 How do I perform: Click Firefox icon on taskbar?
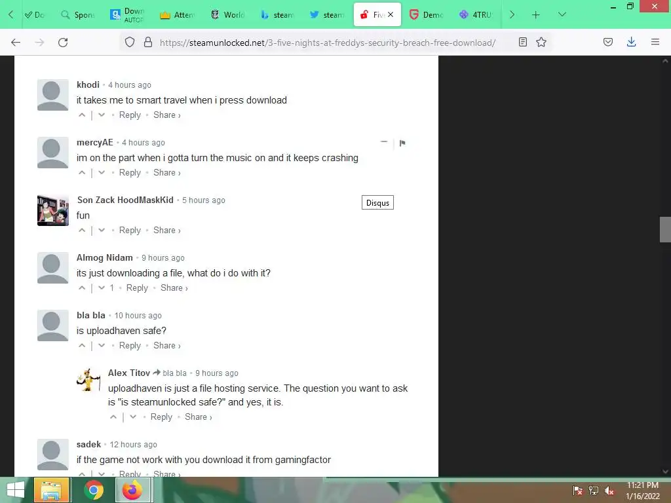coord(132,490)
